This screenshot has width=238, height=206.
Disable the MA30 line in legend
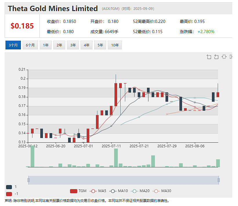pos(162,191)
